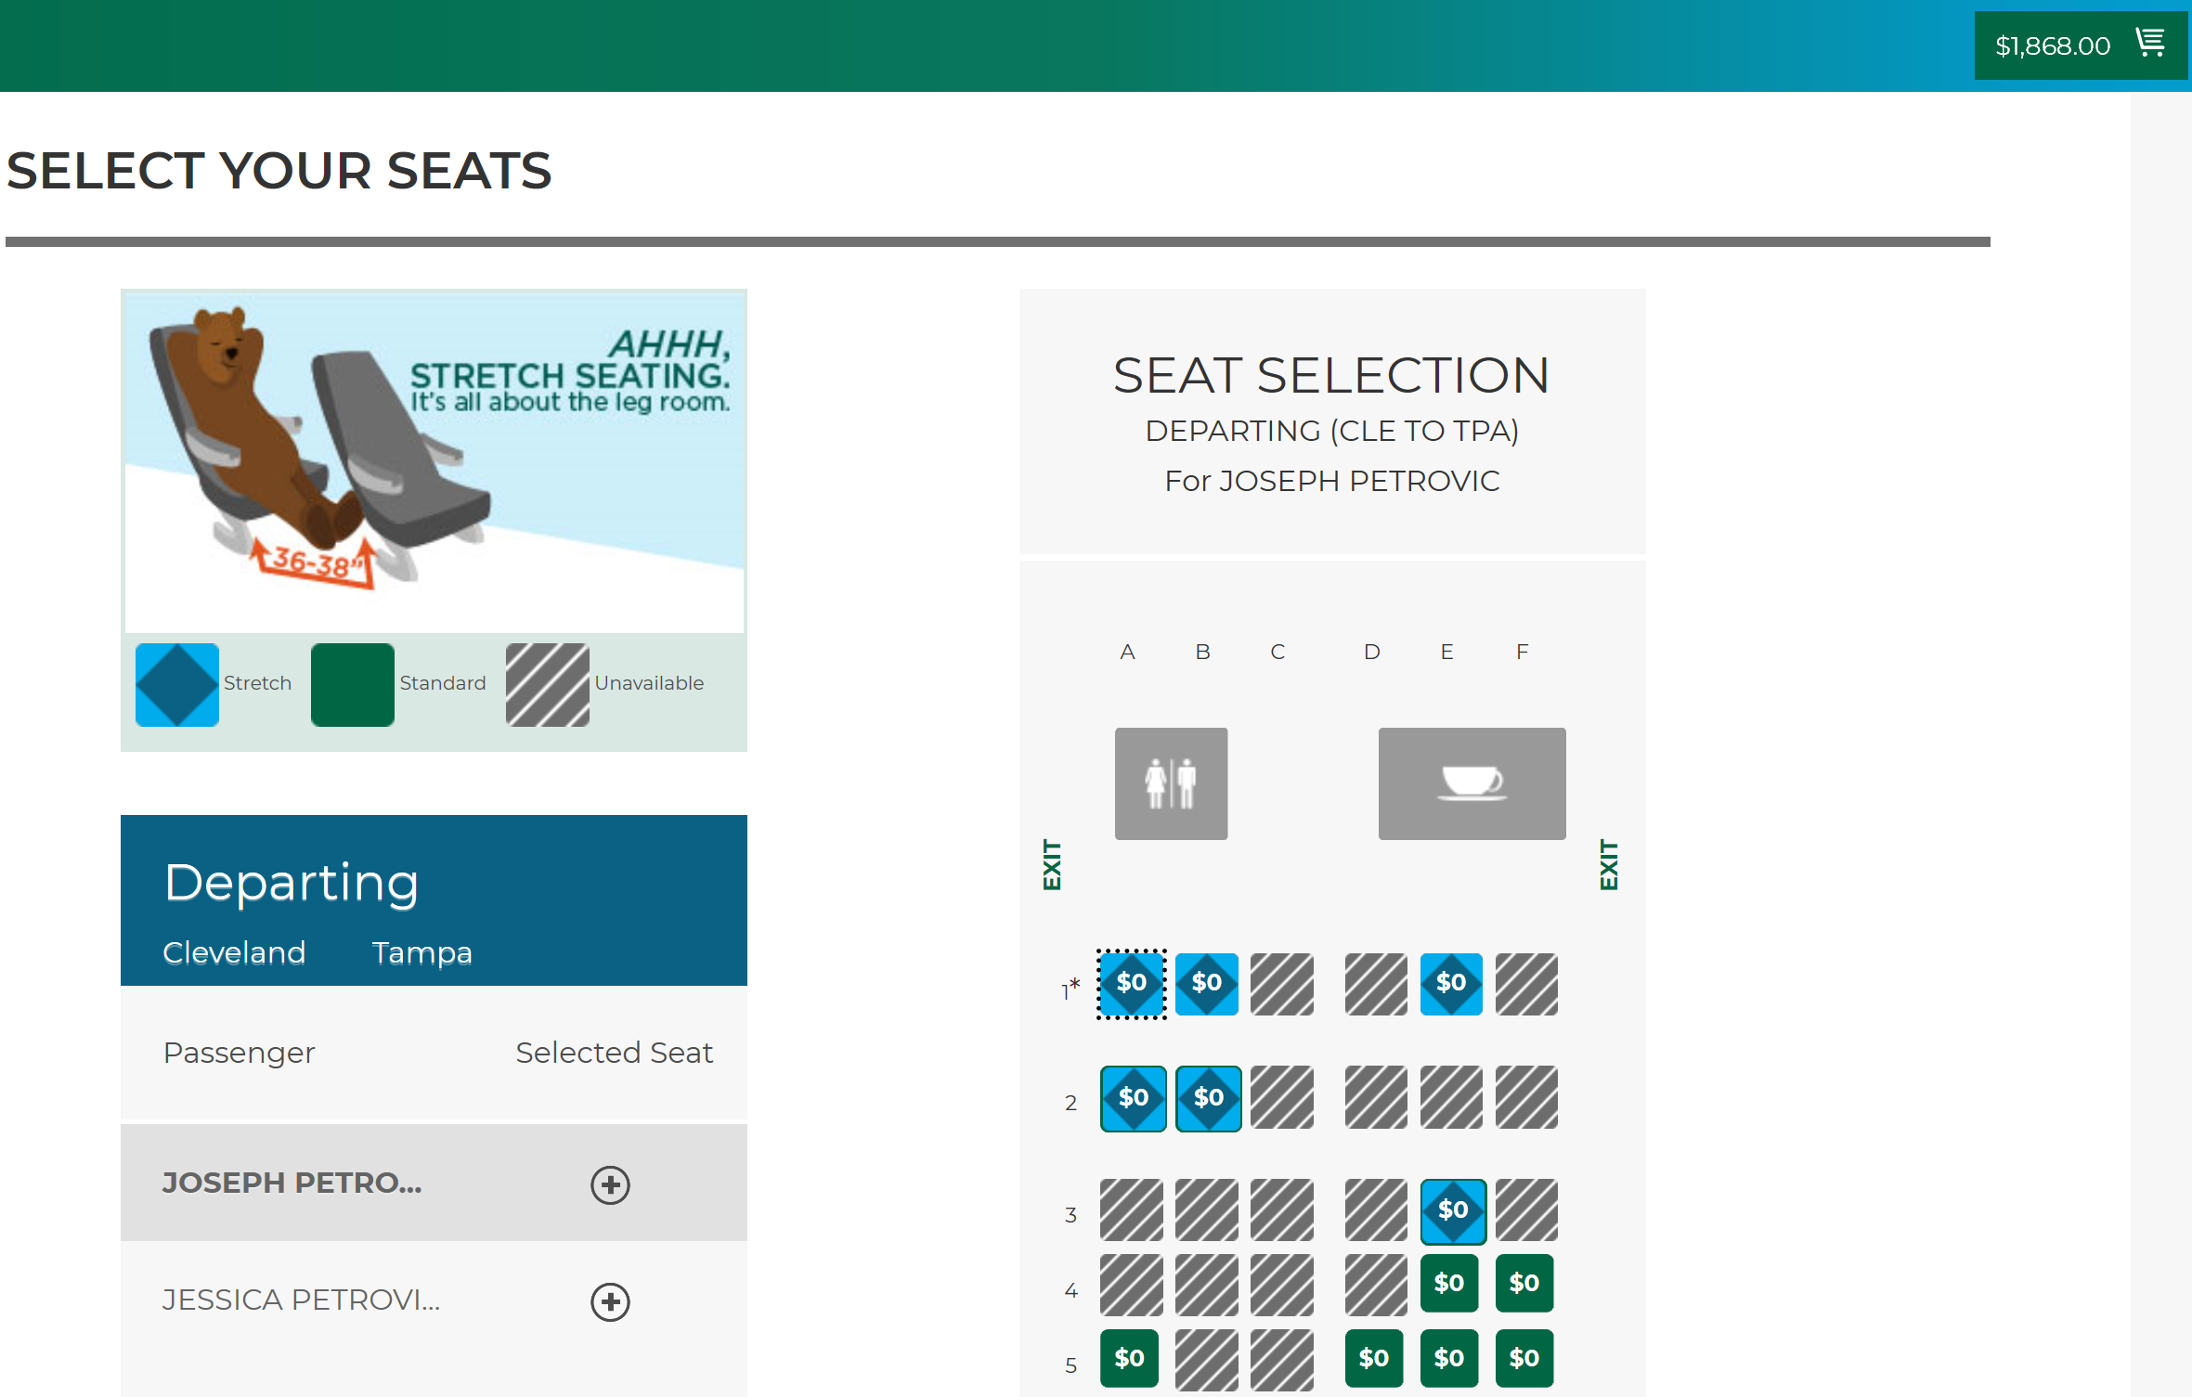2192x1397 pixels.
Task: Select Stretch seat 2A
Action: point(1133,1098)
